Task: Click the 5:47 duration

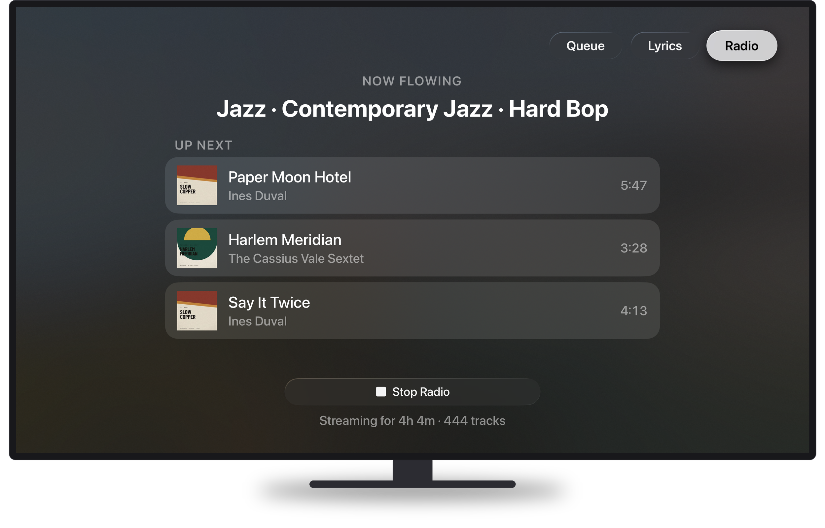Action: (x=633, y=185)
